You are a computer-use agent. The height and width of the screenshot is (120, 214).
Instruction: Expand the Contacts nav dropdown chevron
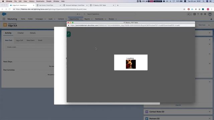pyautogui.click(x=66, y=19)
